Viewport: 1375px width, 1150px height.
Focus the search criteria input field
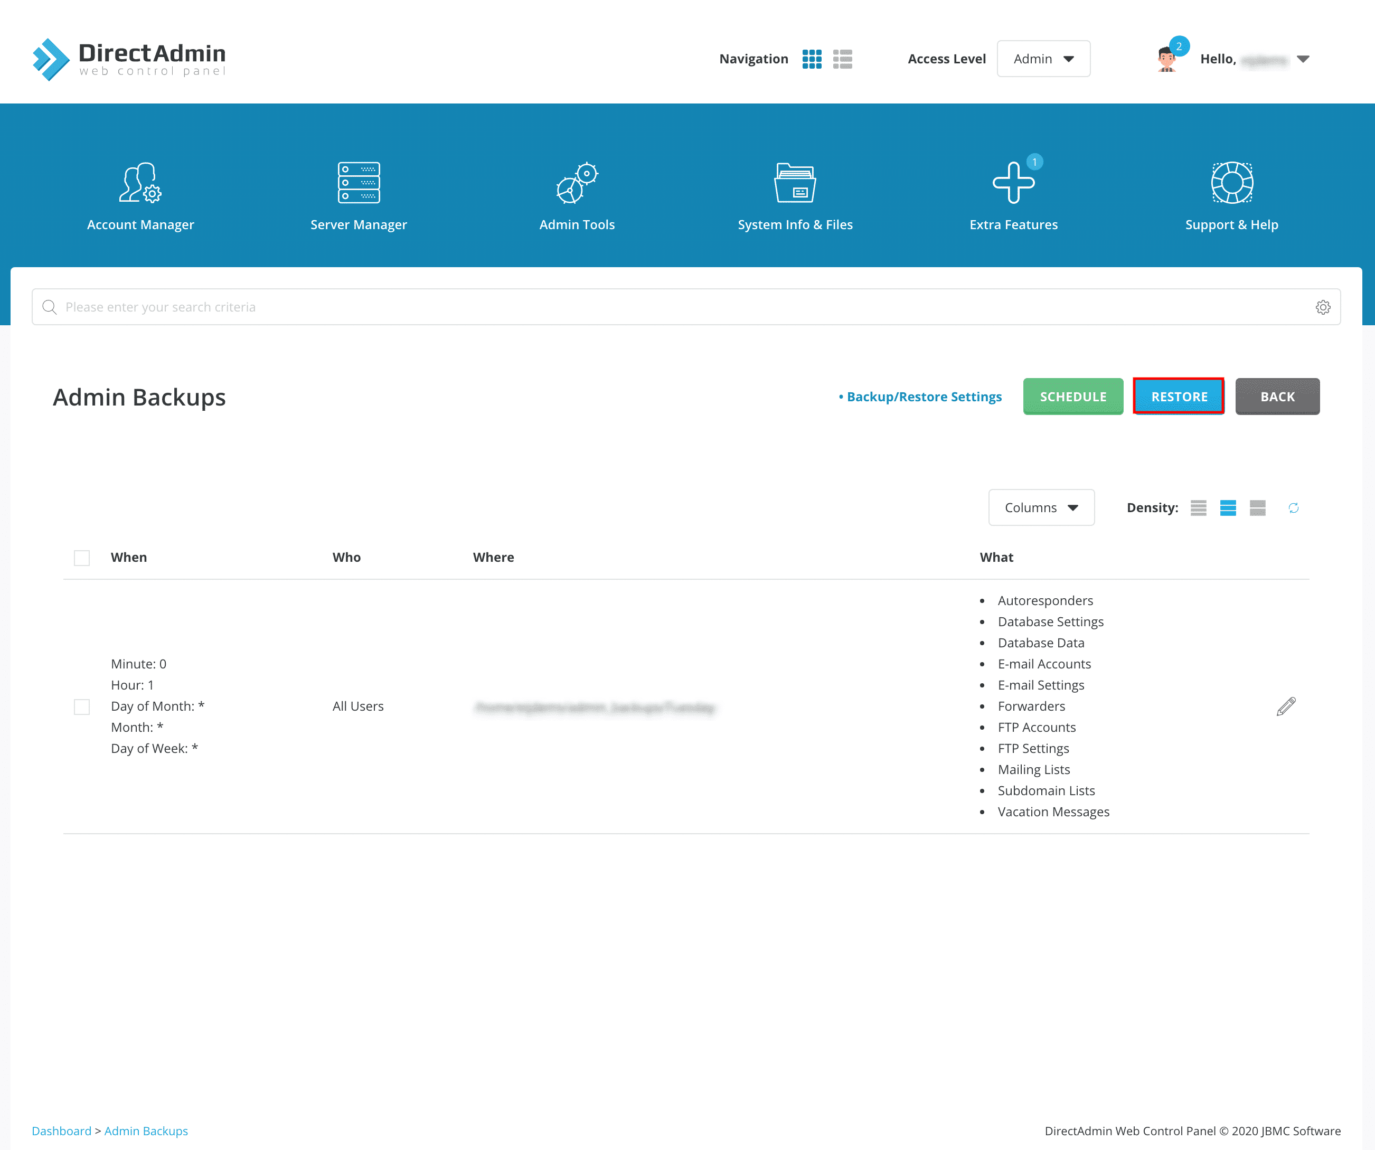point(686,307)
